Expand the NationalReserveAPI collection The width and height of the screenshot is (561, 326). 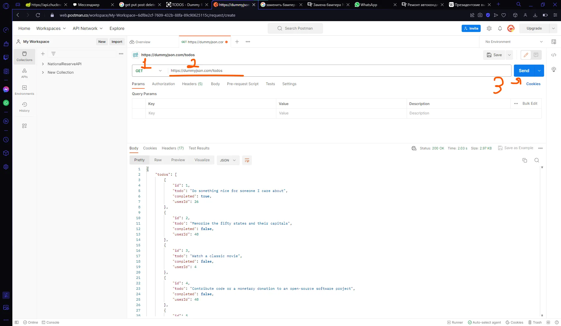[43, 64]
